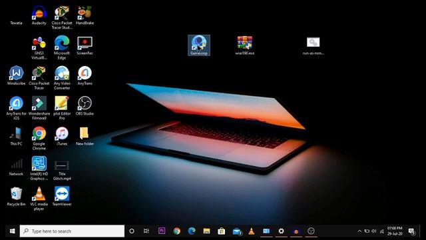
Task: Open GNS3 VirtualBox desktop icon
Action: (39, 48)
